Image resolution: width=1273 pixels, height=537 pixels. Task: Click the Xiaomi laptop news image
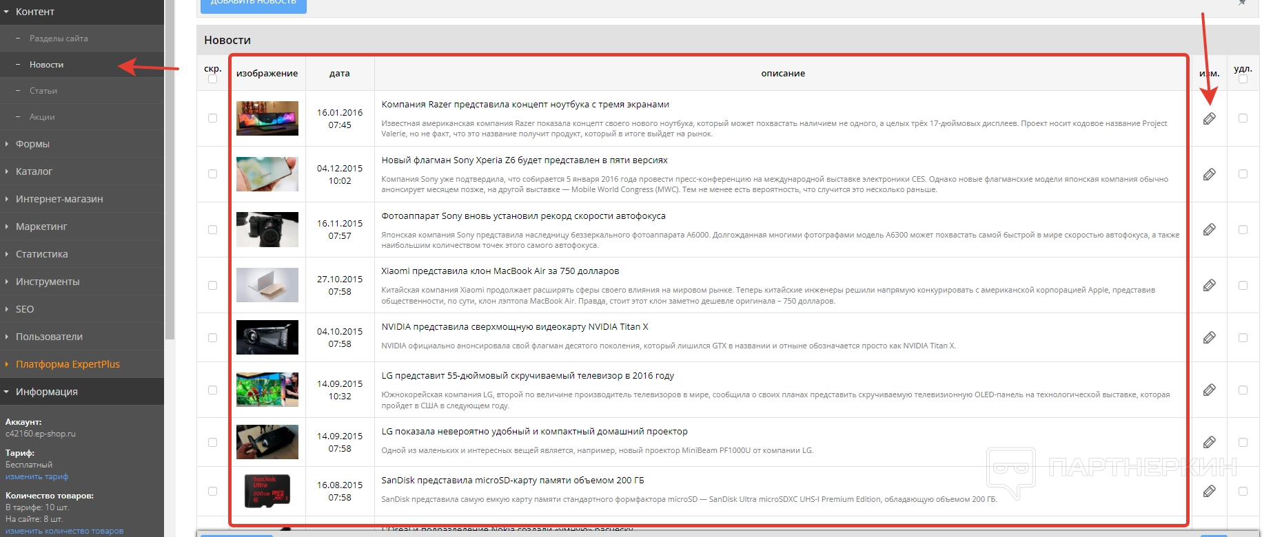(267, 285)
